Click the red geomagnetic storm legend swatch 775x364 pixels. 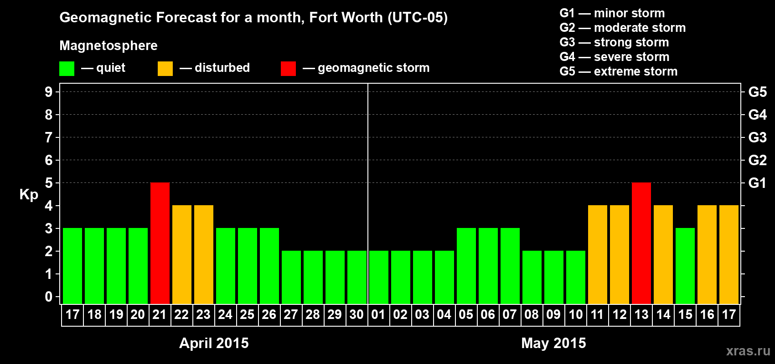pos(288,69)
